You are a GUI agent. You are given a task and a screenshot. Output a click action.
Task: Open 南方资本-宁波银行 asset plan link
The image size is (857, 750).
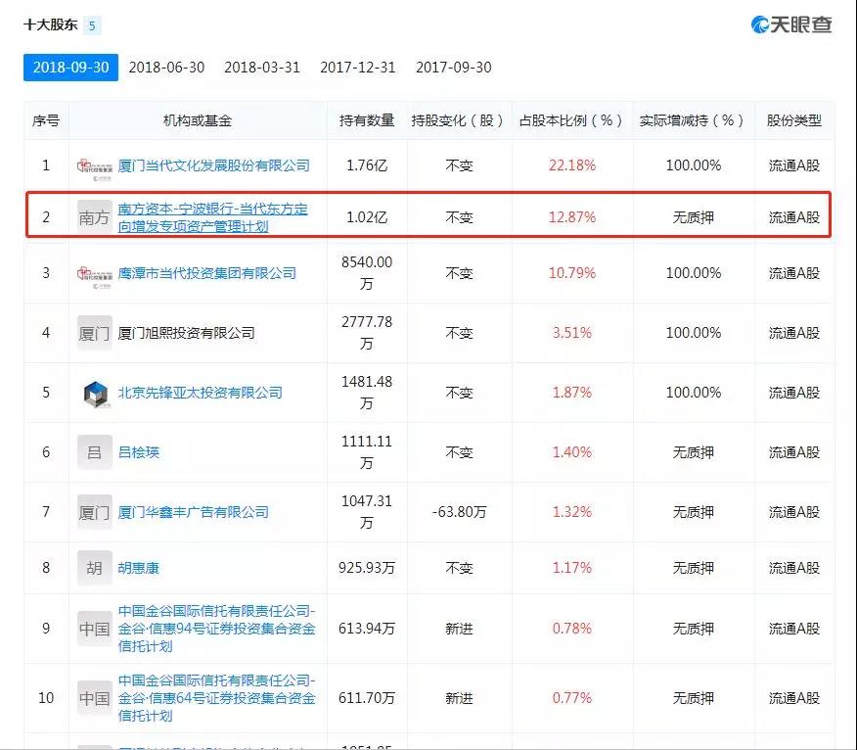pyautogui.click(x=212, y=217)
